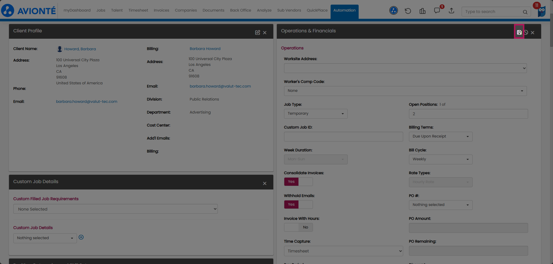The height and width of the screenshot is (264, 553).
Task: Click client profile email link under Phone
Action: point(86,102)
